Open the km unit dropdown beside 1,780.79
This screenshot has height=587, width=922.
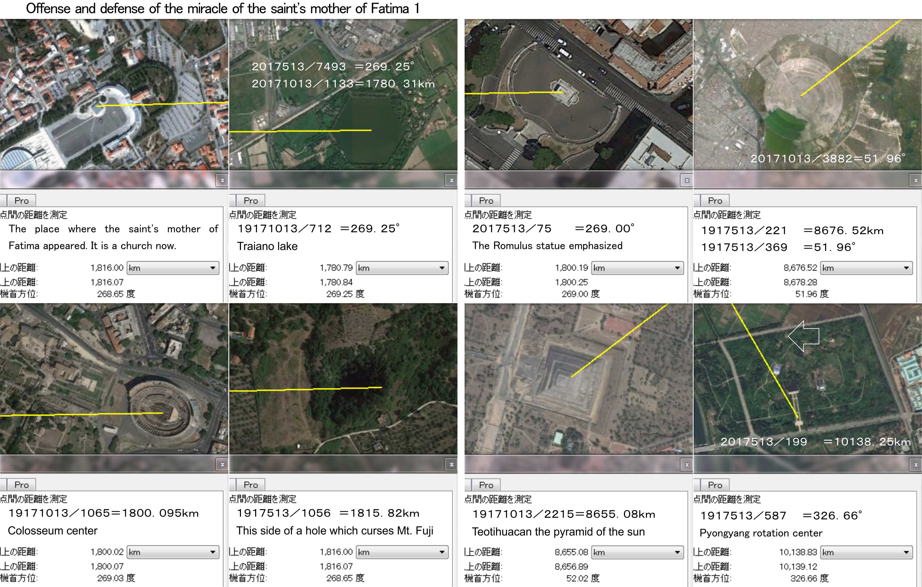coord(402,268)
